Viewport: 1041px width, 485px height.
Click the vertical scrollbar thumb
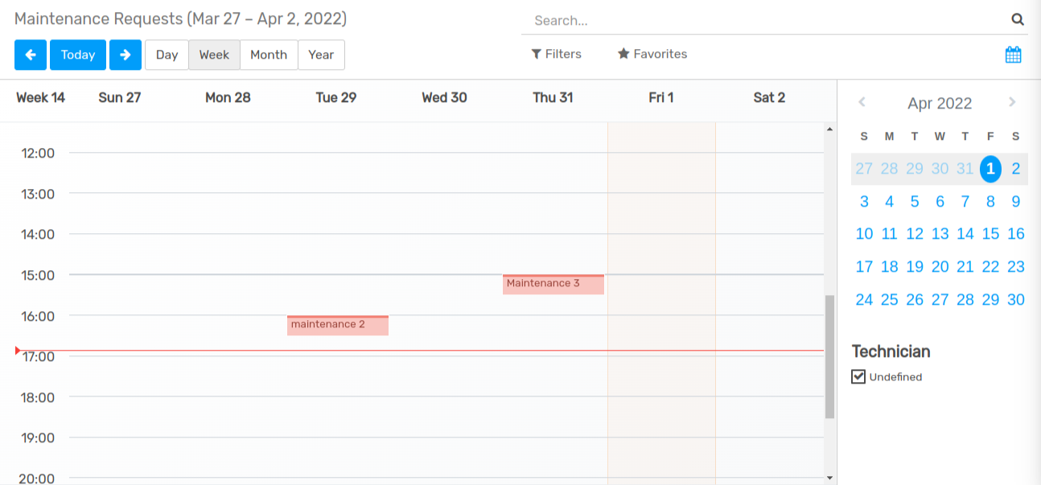[829, 356]
